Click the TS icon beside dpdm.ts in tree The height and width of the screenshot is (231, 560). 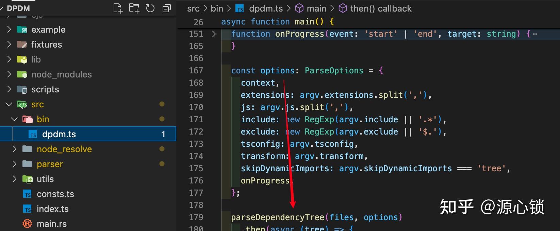[x=33, y=134]
